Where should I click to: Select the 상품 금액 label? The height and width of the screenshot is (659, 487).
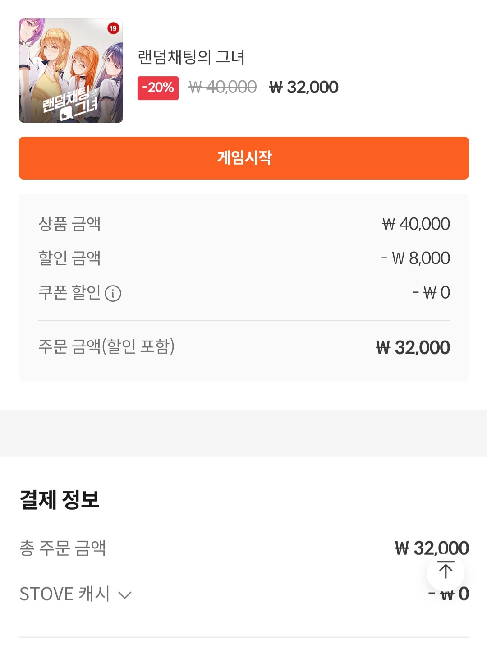[x=69, y=224]
